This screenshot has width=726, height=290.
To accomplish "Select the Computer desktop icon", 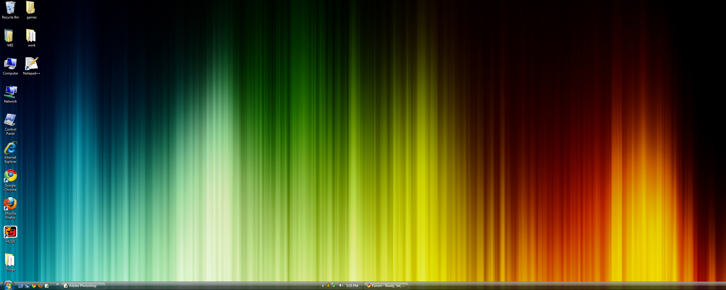I will click(10, 66).
